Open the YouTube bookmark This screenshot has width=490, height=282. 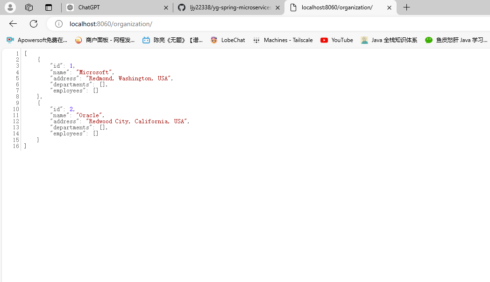click(337, 40)
